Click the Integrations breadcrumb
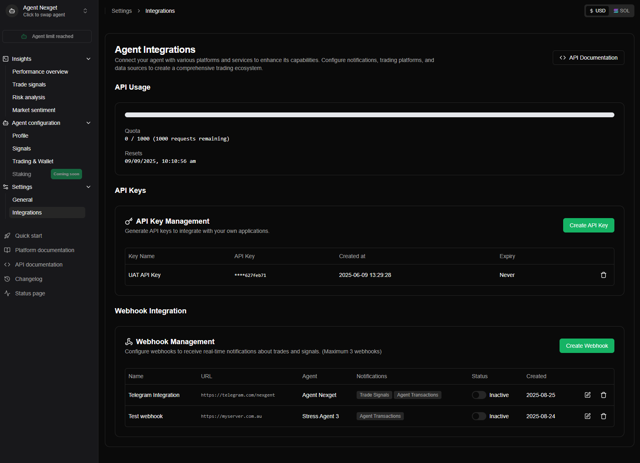 point(160,11)
